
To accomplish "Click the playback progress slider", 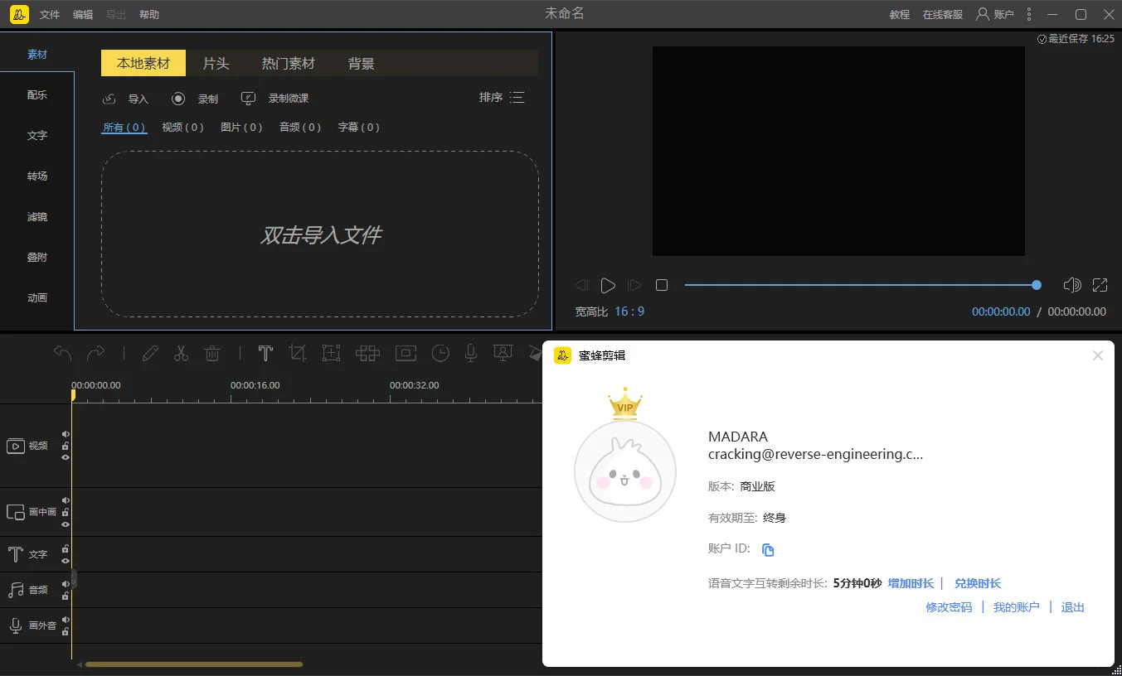I will (862, 285).
